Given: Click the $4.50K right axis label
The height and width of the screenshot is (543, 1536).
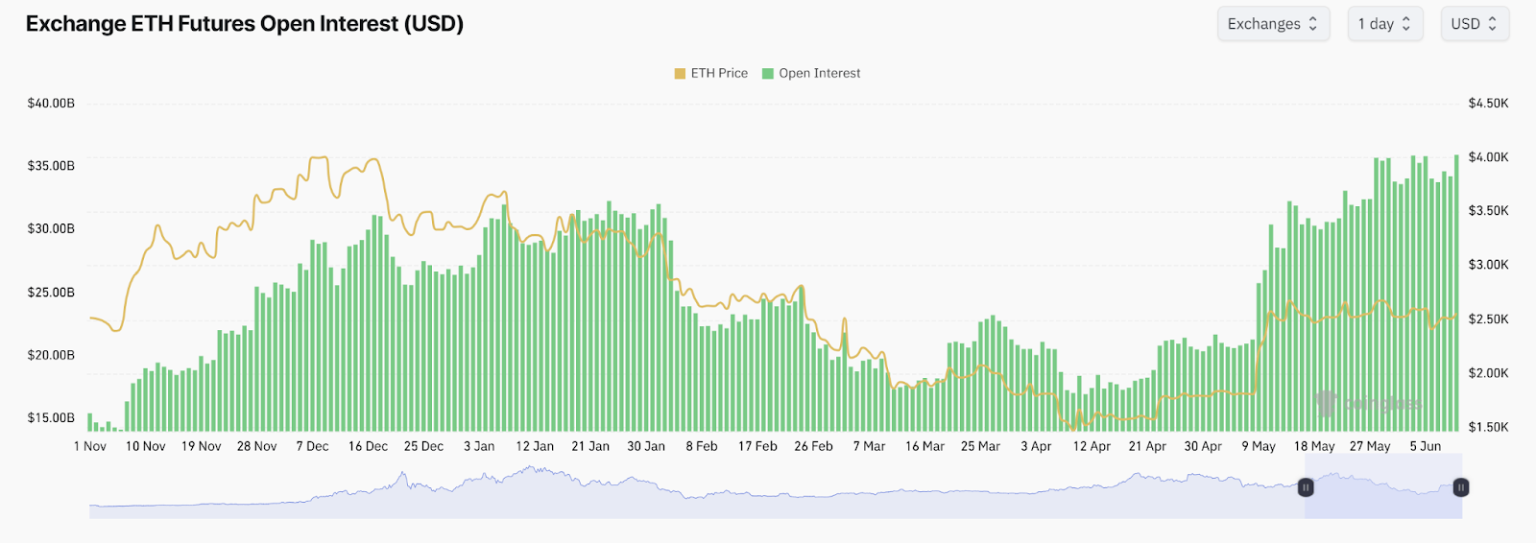Looking at the screenshot, I should point(1488,103).
